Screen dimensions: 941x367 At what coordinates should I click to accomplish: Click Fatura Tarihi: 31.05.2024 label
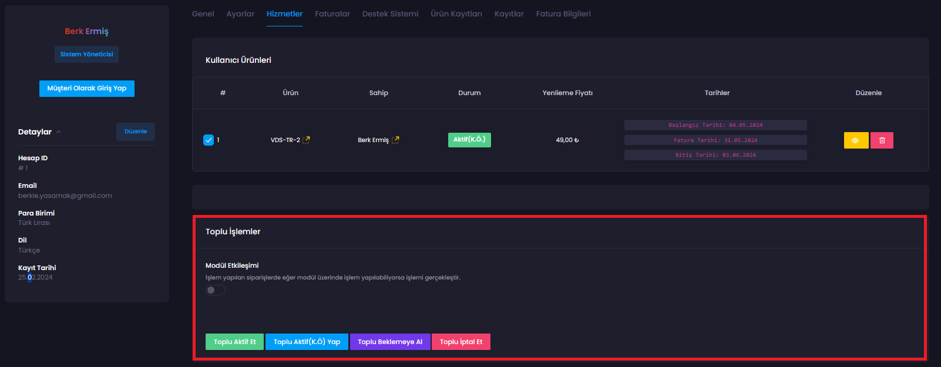(x=715, y=140)
